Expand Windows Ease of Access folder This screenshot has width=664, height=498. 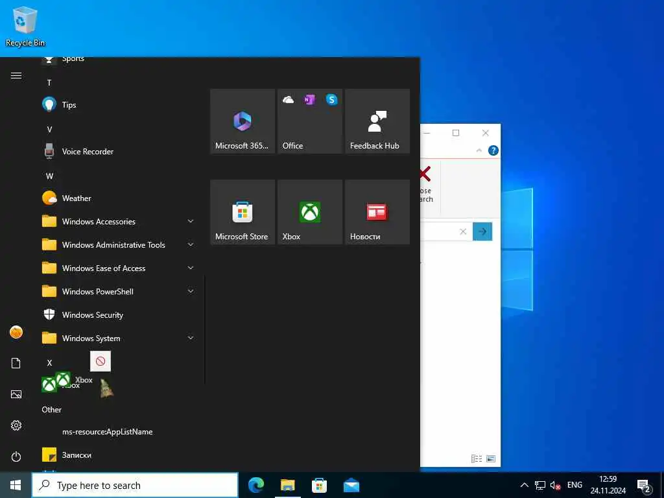point(117,268)
